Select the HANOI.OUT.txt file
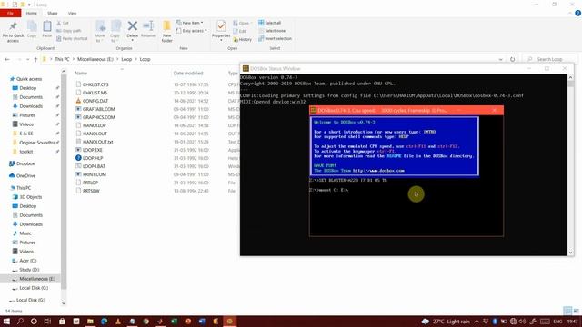The image size is (582, 327). point(97,142)
